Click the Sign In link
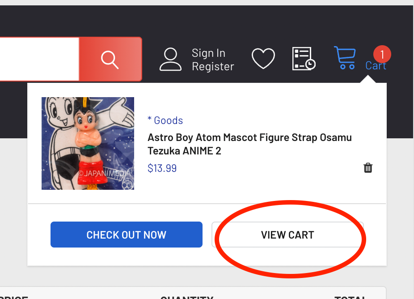414x299 pixels. click(x=208, y=53)
